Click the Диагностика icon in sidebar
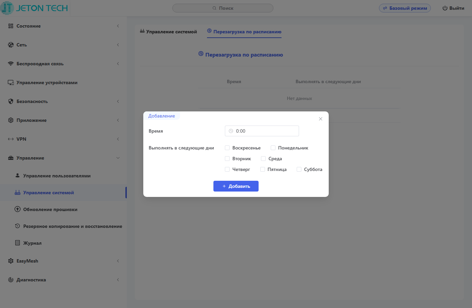Viewport: 472px width, 308px height. pos(11,280)
